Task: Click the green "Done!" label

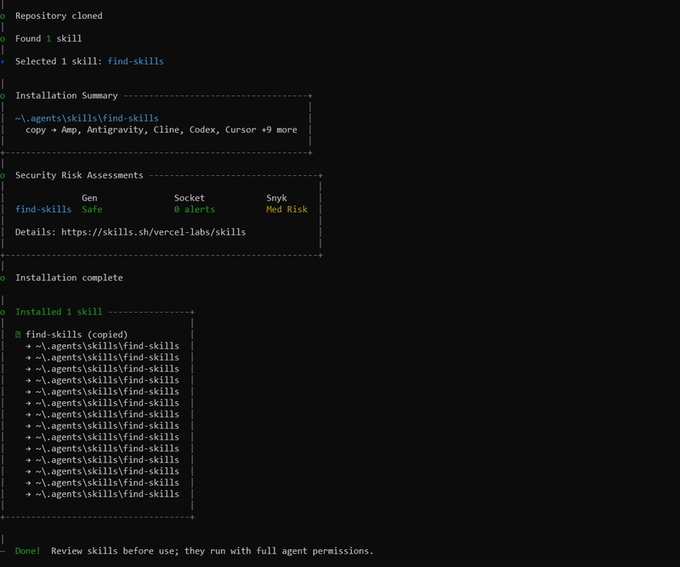Action: [28, 551]
